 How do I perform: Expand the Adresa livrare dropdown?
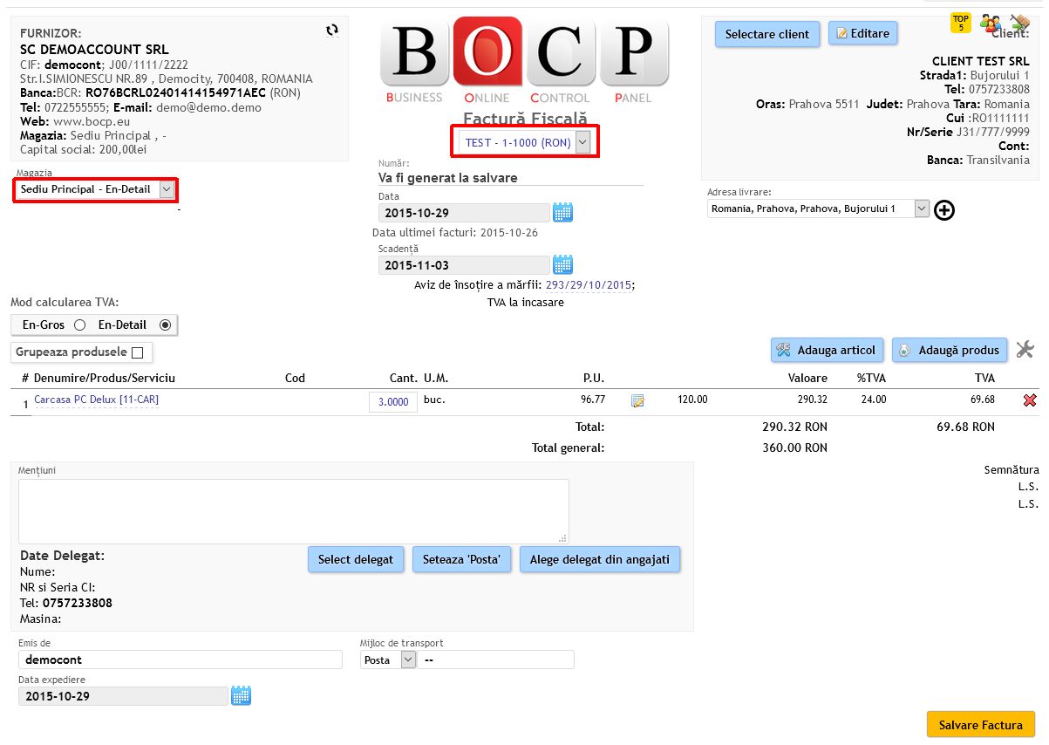click(922, 208)
